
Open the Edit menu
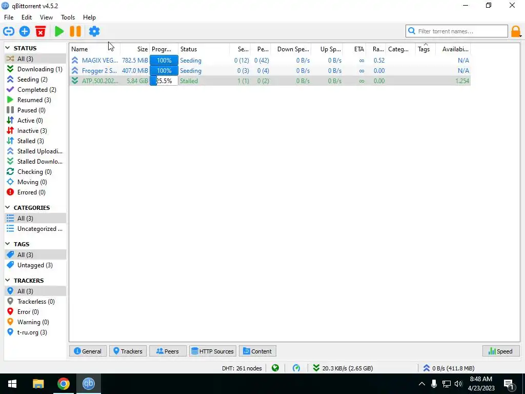[27, 17]
